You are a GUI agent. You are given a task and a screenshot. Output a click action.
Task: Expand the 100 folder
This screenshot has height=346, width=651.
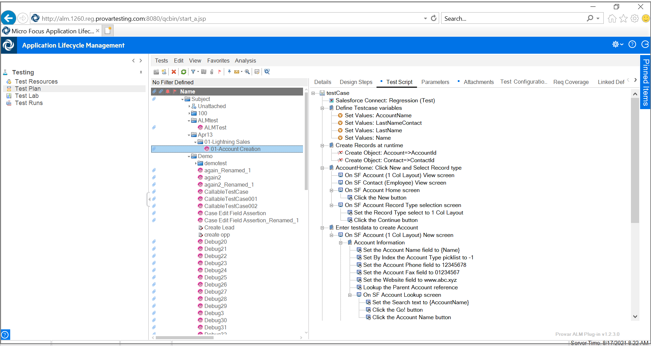pos(189,114)
